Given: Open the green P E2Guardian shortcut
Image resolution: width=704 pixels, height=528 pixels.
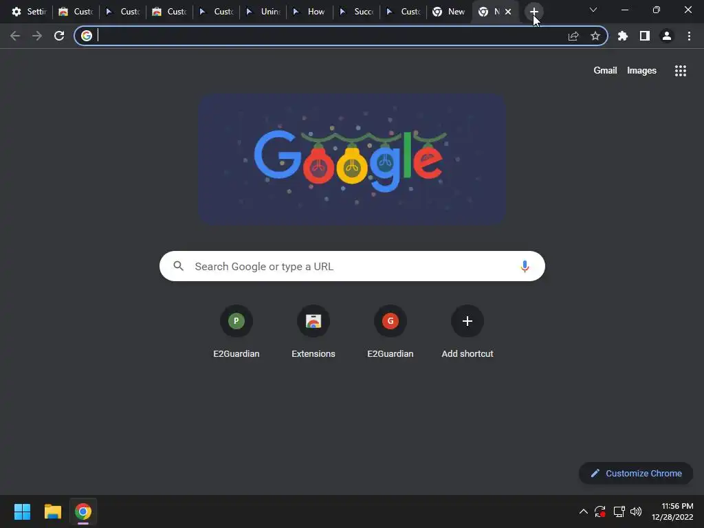Looking at the screenshot, I should 236,331.
